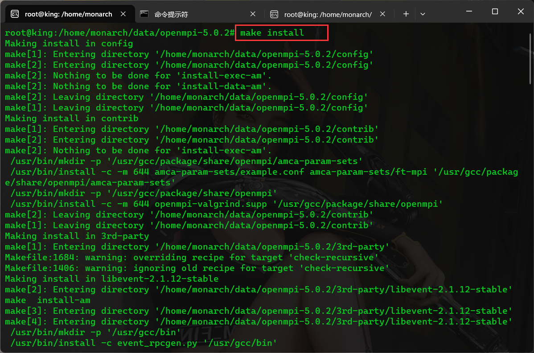
Task: Click the third tab's terminal icon
Action: [x=274, y=14]
